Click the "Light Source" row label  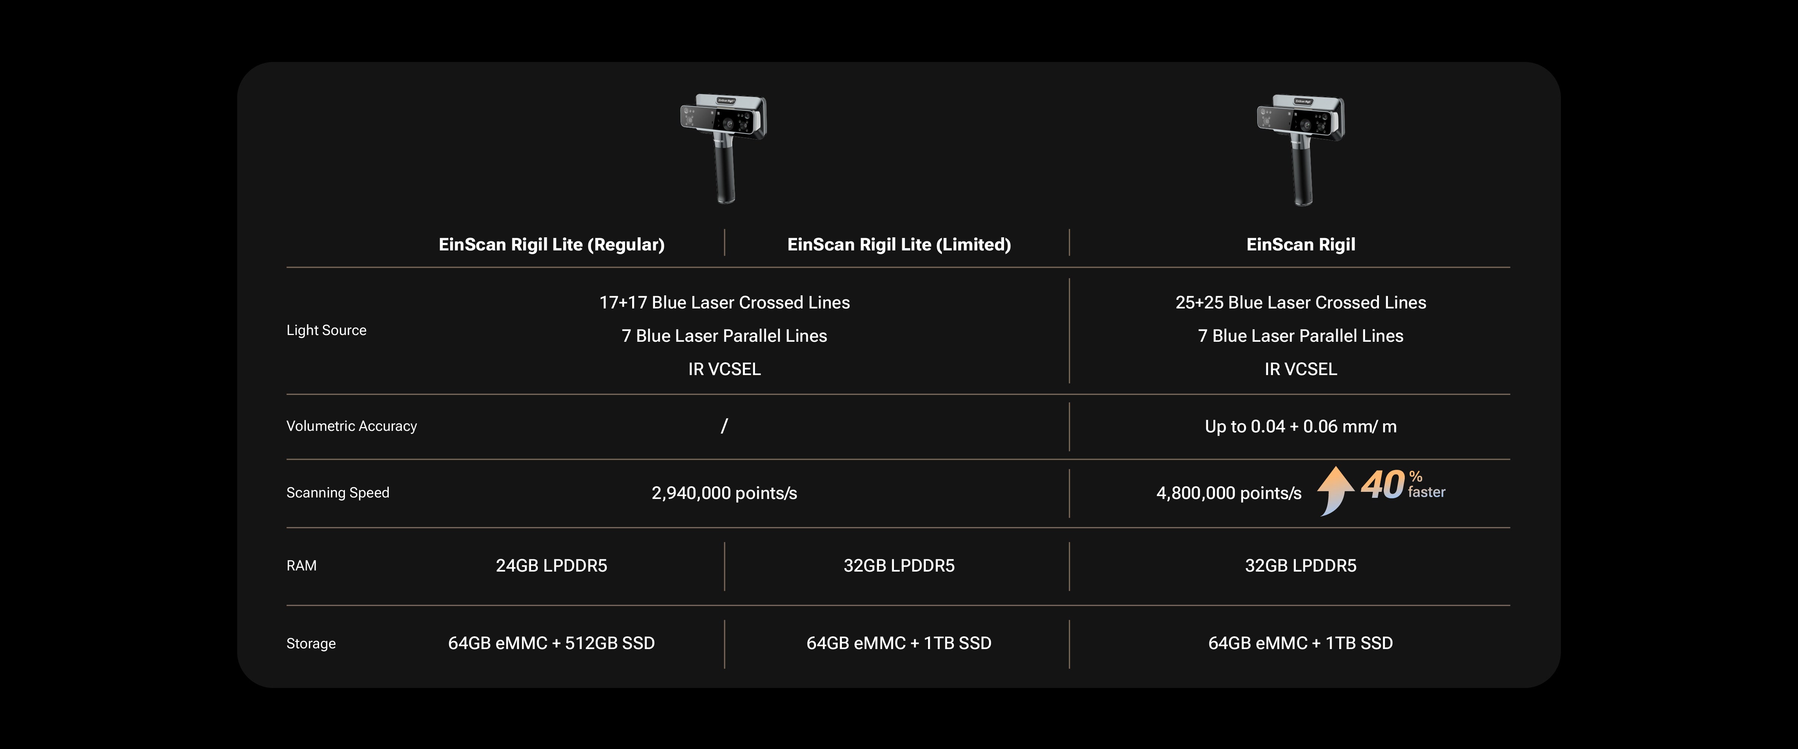(326, 331)
